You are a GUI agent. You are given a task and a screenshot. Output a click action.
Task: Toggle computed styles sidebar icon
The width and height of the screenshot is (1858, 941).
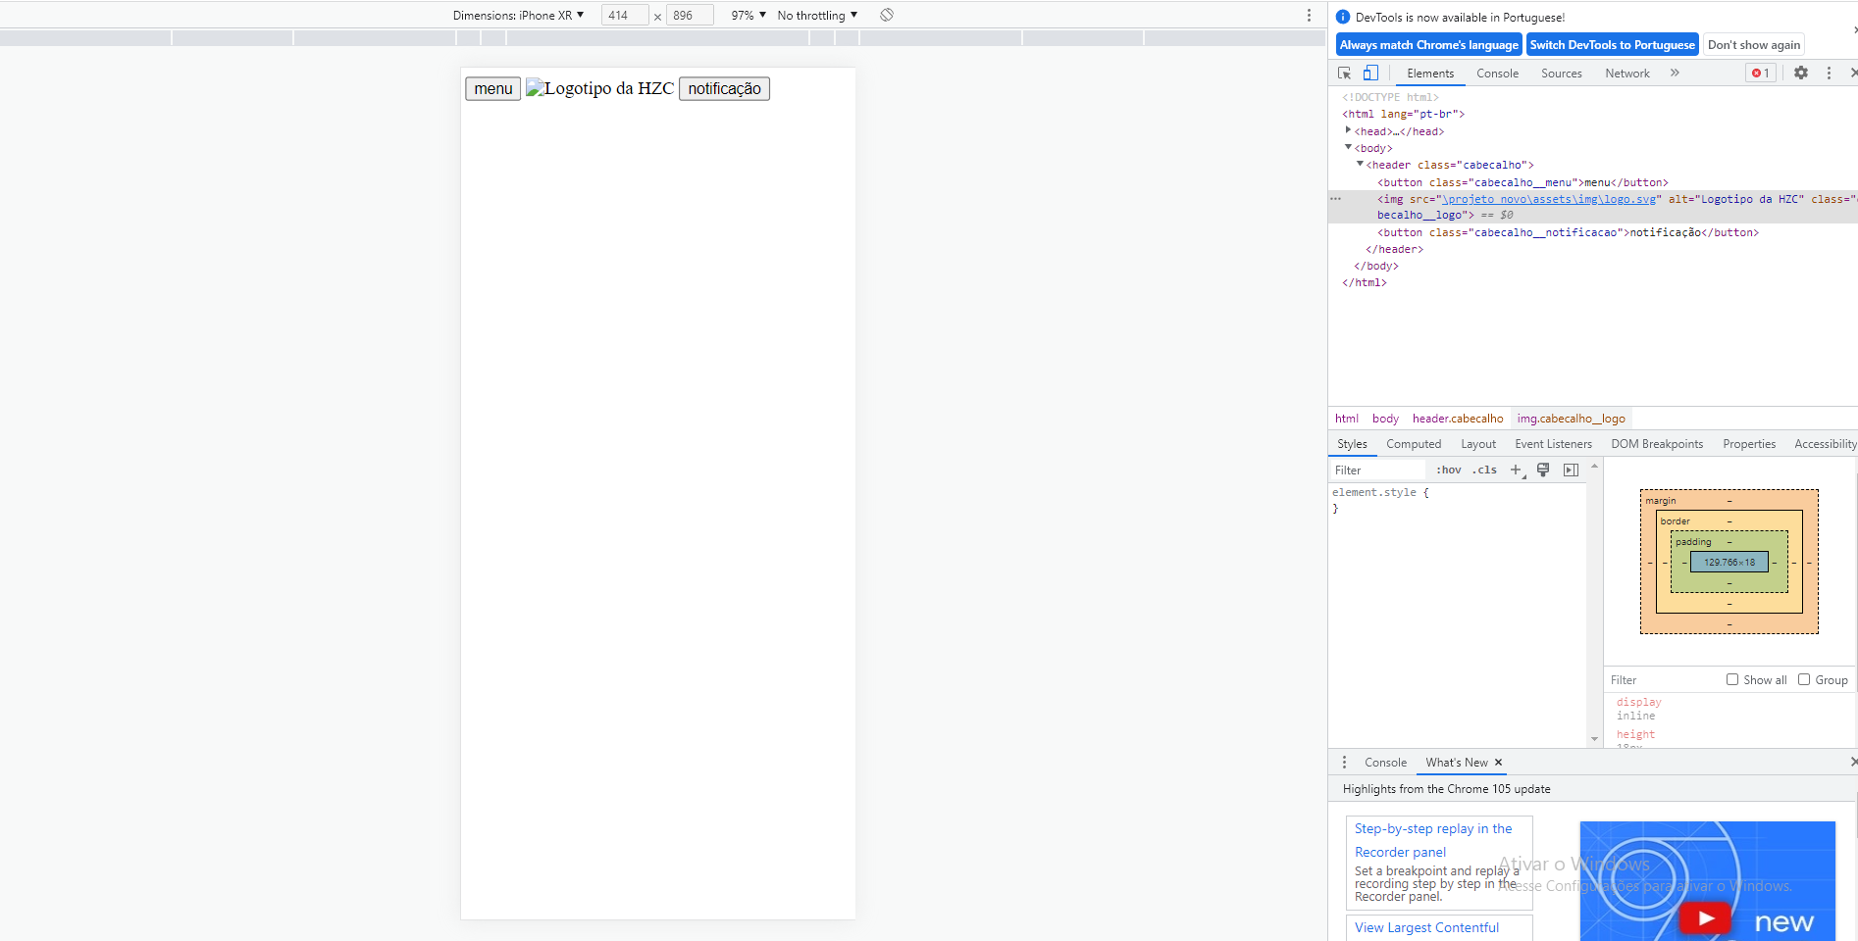[1571, 470]
